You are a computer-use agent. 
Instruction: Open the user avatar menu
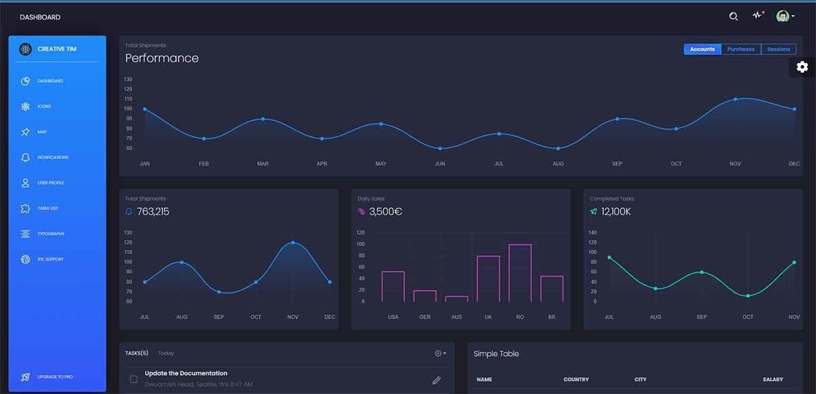(x=785, y=16)
